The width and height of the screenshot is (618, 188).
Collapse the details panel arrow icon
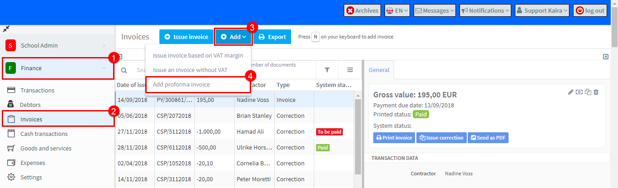[606, 57]
